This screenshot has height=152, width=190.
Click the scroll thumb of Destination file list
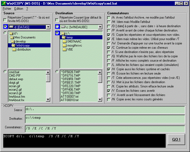tap(100, 79)
